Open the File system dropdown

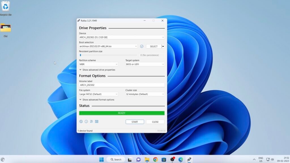(98, 94)
